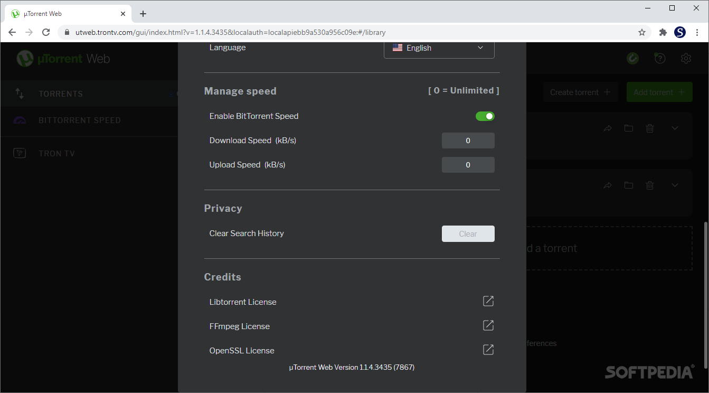Close the µTorrent Web browser tab
This screenshot has width=709, height=393.
[x=122, y=14]
